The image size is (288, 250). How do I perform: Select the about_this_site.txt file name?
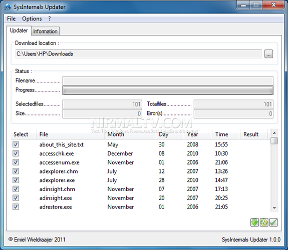[61, 144]
